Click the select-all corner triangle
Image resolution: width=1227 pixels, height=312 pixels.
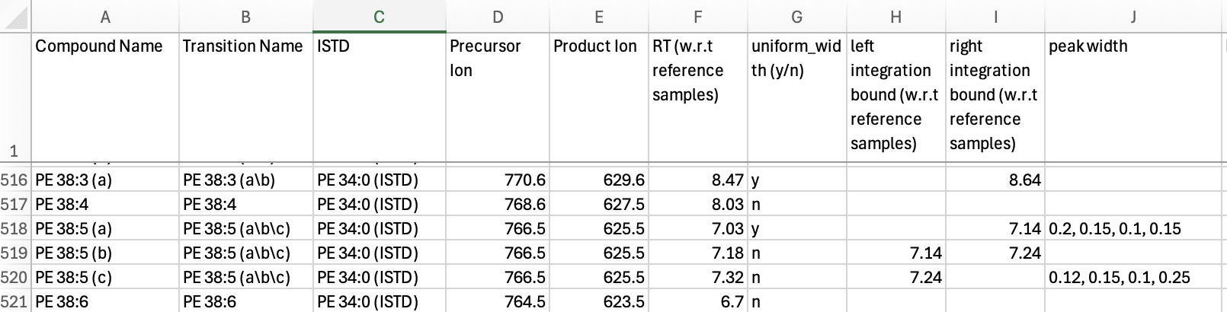15,16
